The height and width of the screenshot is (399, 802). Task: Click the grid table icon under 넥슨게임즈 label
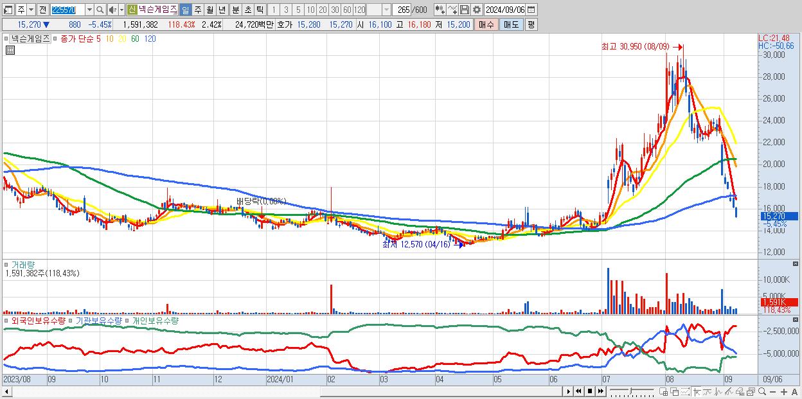pyautogui.click(x=9, y=50)
